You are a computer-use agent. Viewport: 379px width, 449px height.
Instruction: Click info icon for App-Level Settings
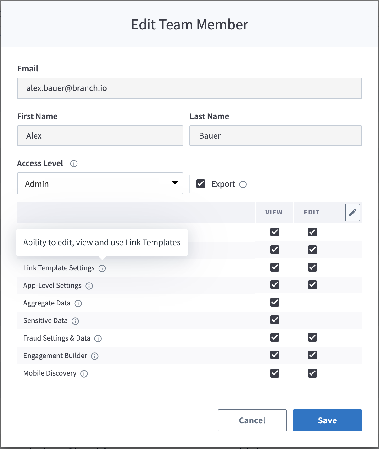coord(89,286)
